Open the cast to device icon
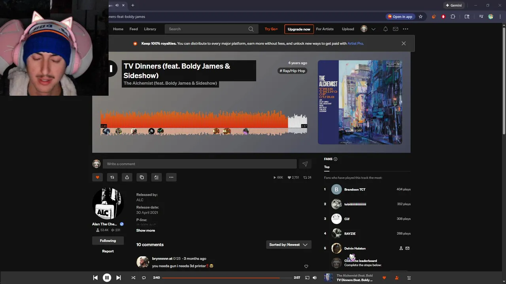The image size is (506, 284). coord(307,278)
